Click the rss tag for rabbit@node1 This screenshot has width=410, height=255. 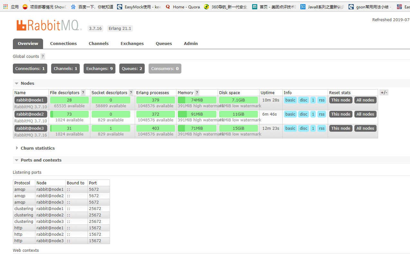(322, 100)
